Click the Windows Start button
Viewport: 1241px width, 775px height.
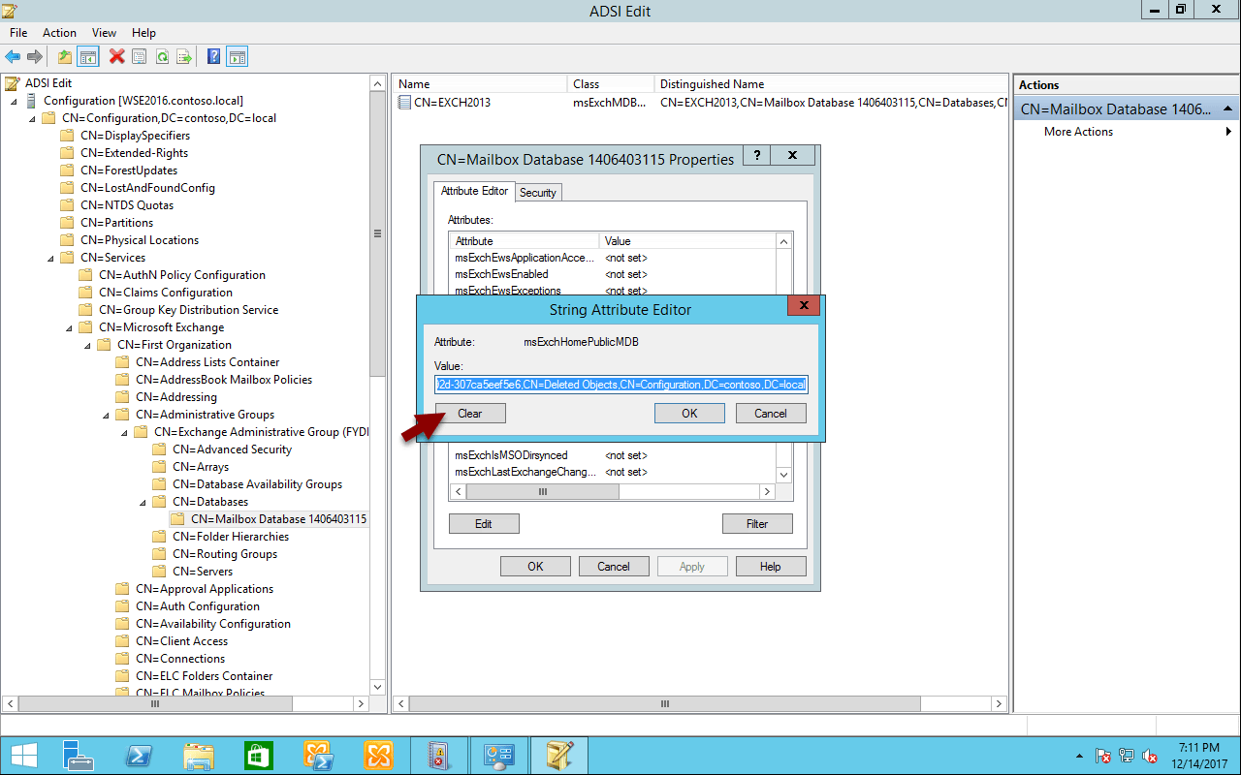[x=23, y=756]
